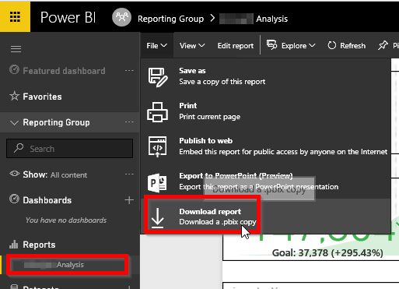Image resolution: width=399 pixels, height=289 pixels.
Task: Open Reporting Group more options ellipsis
Action: click(129, 122)
